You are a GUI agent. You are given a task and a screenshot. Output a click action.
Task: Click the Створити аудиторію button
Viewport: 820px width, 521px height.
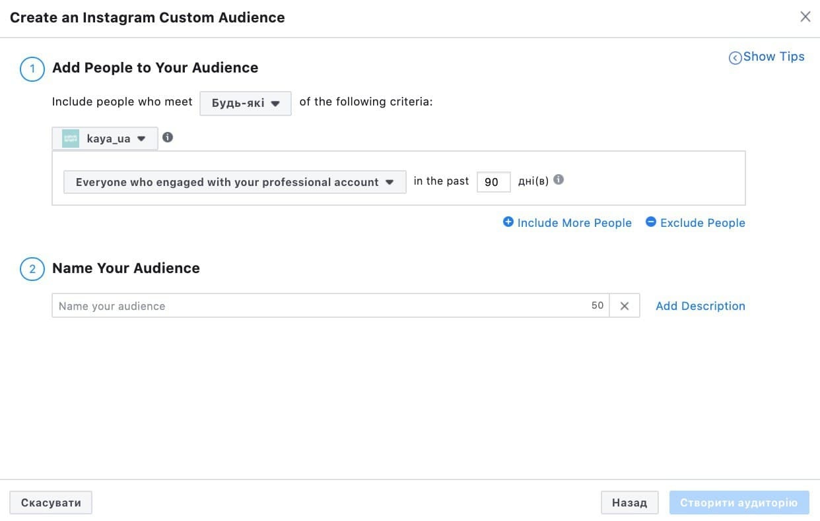(739, 503)
